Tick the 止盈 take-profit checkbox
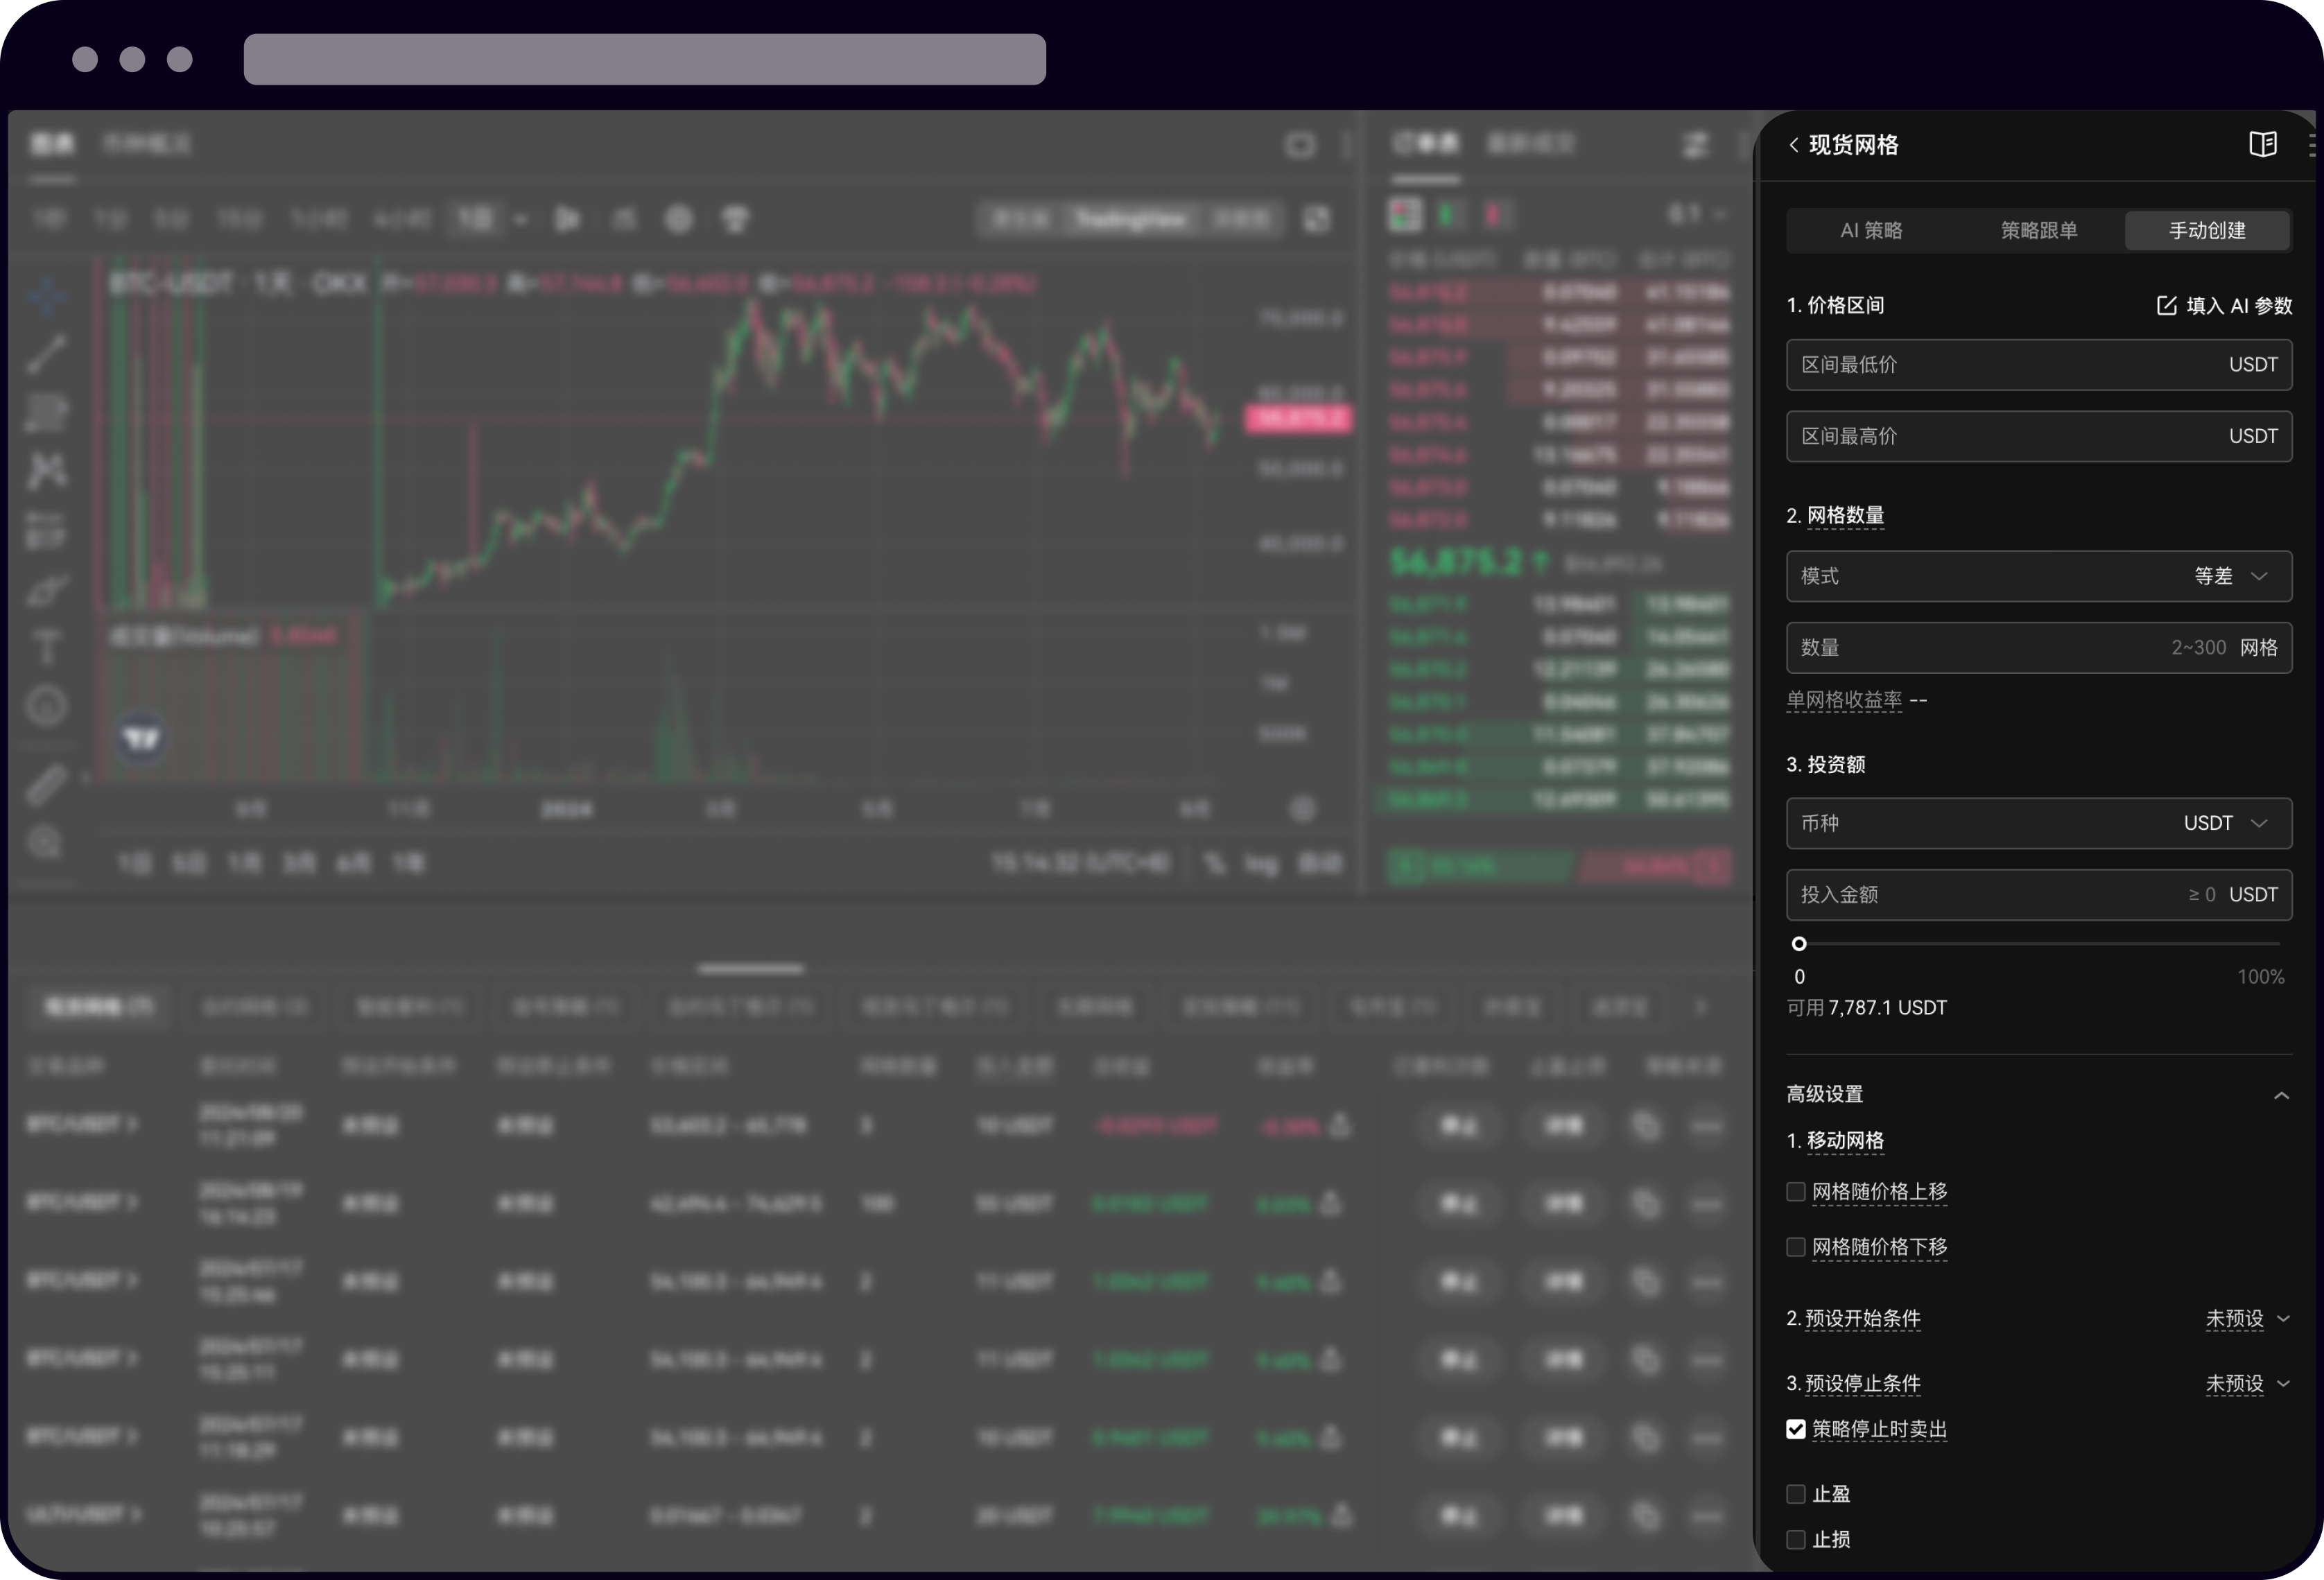 pyautogui.click(x=1796, y=1494)
